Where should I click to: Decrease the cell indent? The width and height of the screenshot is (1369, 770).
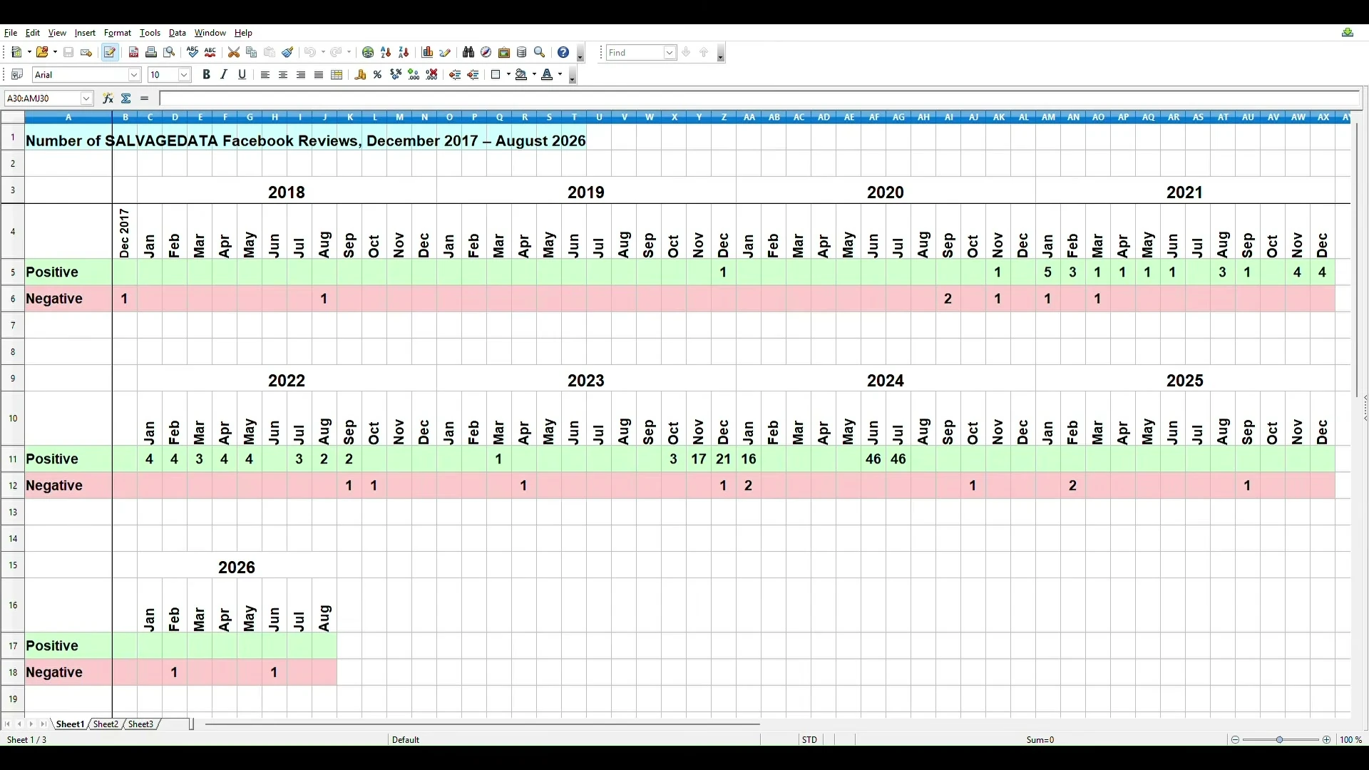pos(456,75)
